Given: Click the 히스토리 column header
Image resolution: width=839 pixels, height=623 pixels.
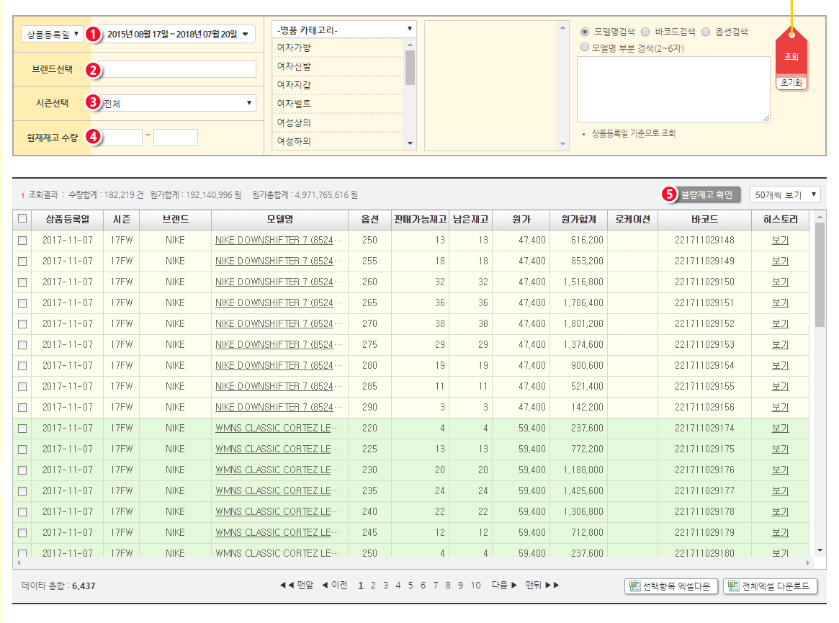Looking at the screenshot, I should click(780, 220).
